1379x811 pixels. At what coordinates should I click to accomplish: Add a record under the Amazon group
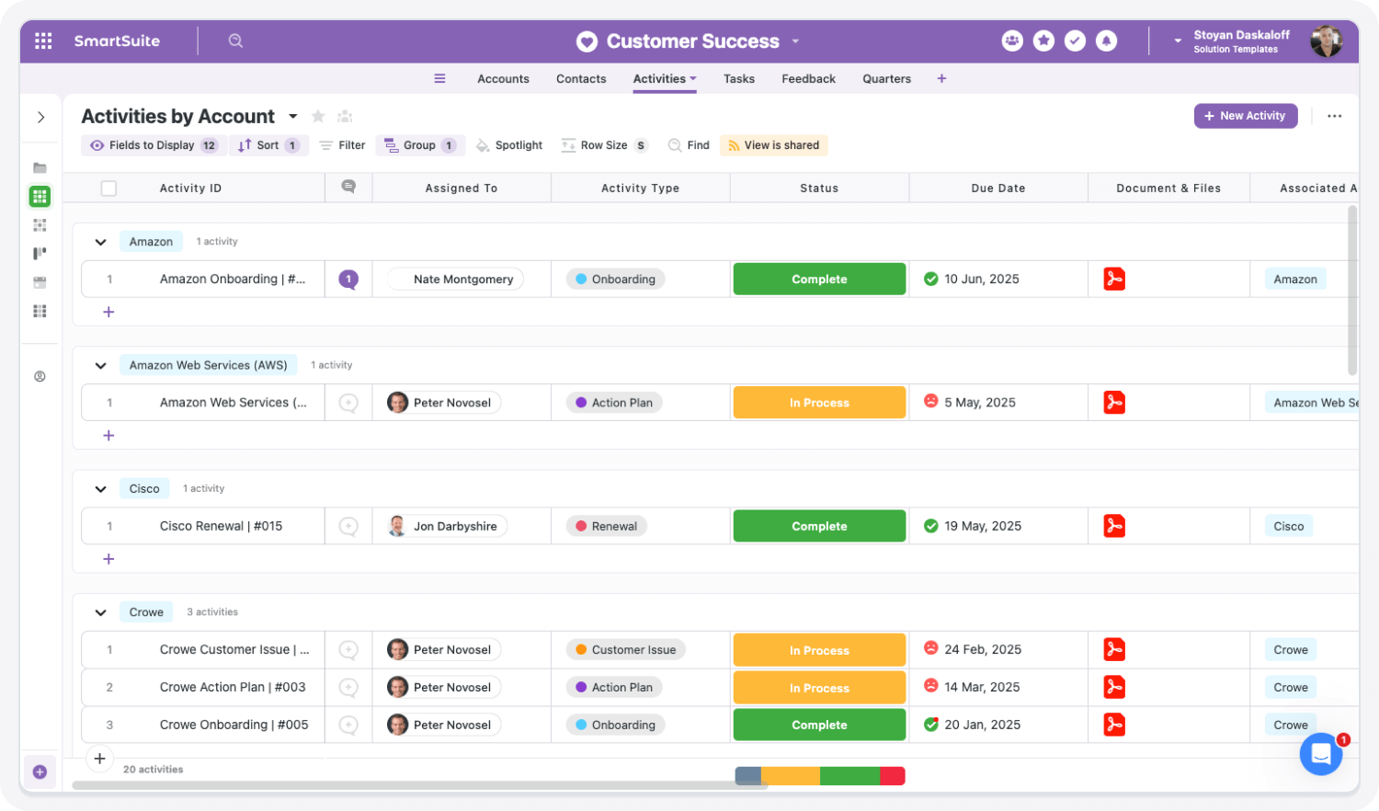pos(108,312)
